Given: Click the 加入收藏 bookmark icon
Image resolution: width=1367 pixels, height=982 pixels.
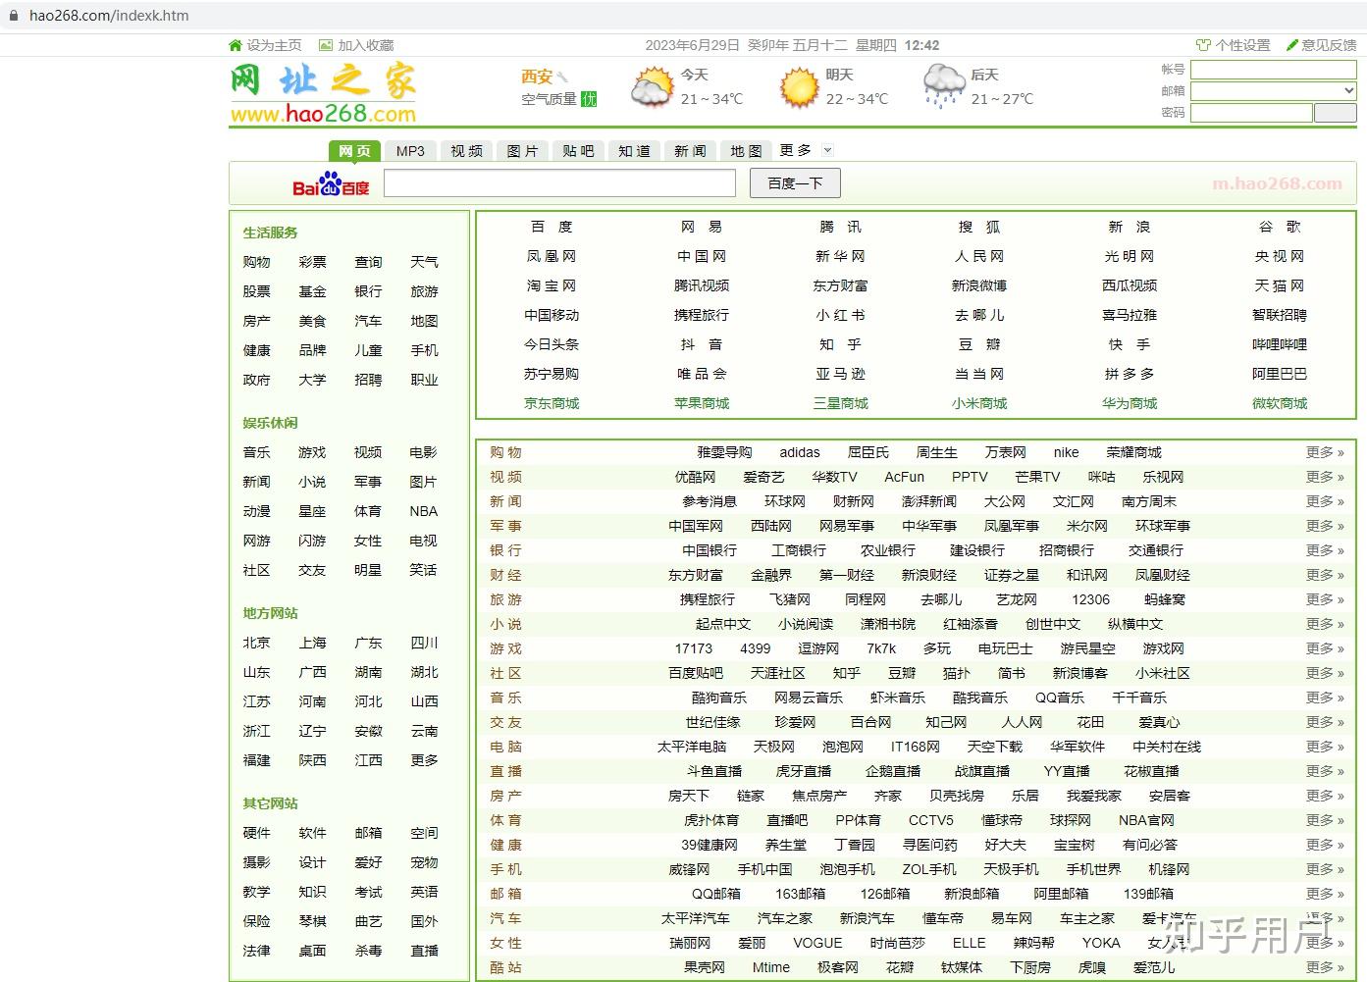Looking at the screenshot, I should coord(326,45).
